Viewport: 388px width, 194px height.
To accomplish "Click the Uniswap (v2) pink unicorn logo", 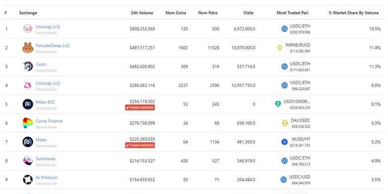I will 28,86.
